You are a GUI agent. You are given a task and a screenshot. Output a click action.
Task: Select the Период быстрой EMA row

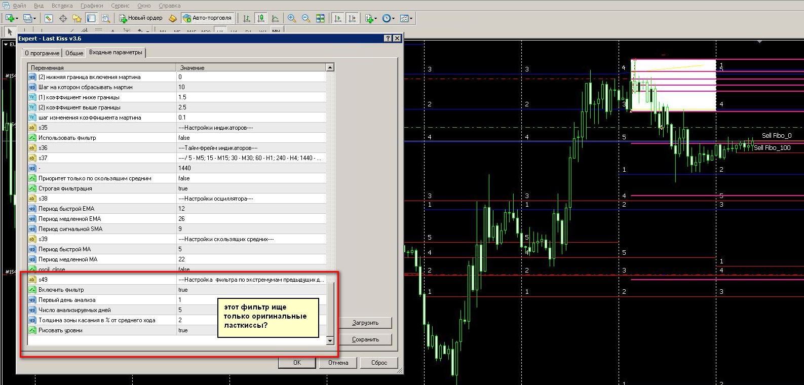[x=177, y=209]
